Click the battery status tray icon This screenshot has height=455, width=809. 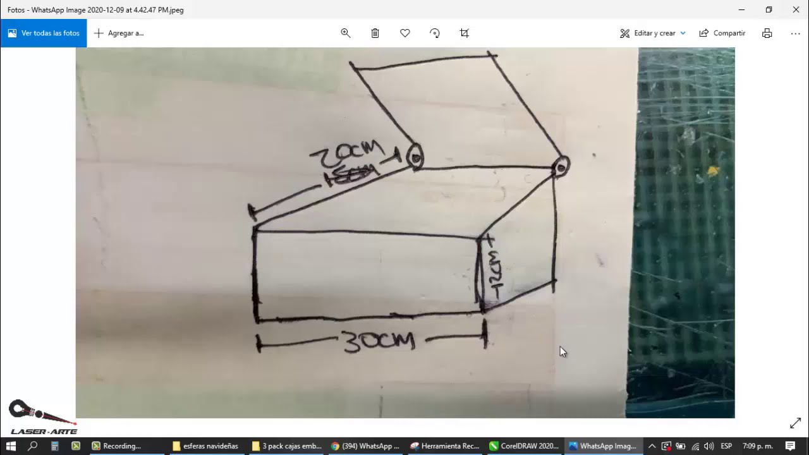click(681, 446)
